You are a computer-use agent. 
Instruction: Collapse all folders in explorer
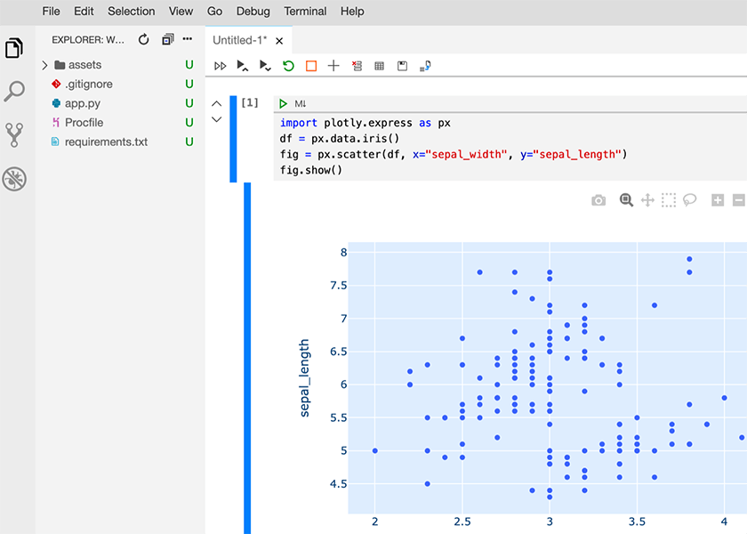click(x=168, y=39)
